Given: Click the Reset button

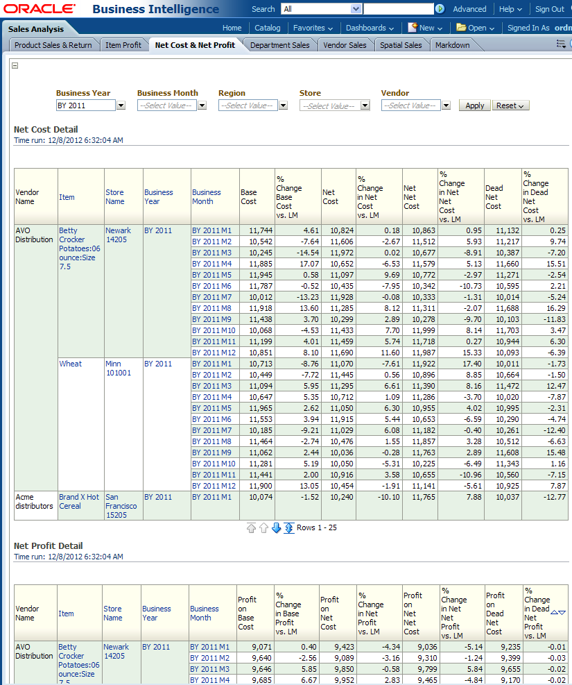Looking at the screenshot, I should (510, 105).
